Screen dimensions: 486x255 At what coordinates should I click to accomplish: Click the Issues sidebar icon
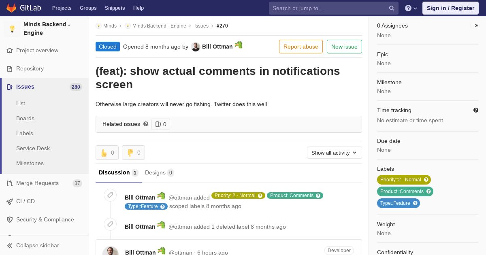click(x=10, y=87)
